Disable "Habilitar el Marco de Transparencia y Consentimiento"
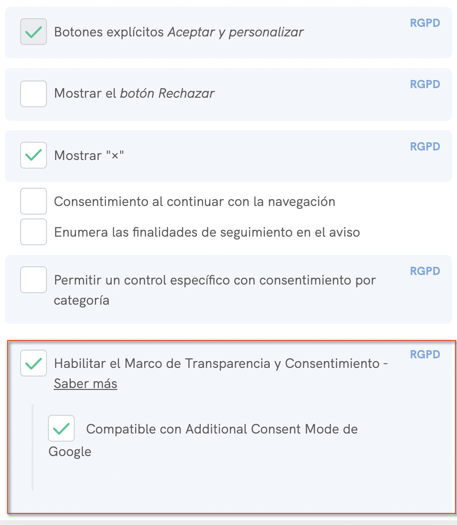 pos(33,364)
